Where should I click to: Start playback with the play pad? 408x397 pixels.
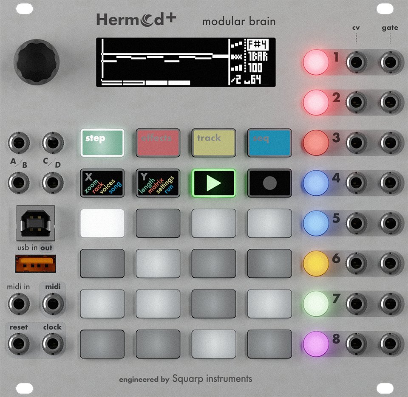coord(213,183)
